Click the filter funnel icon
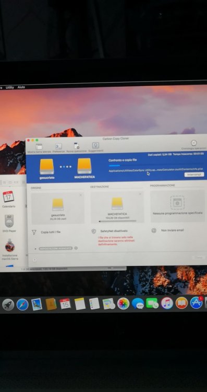The height and width of the screenshot is (392, 207). click(x=34, y=232)
